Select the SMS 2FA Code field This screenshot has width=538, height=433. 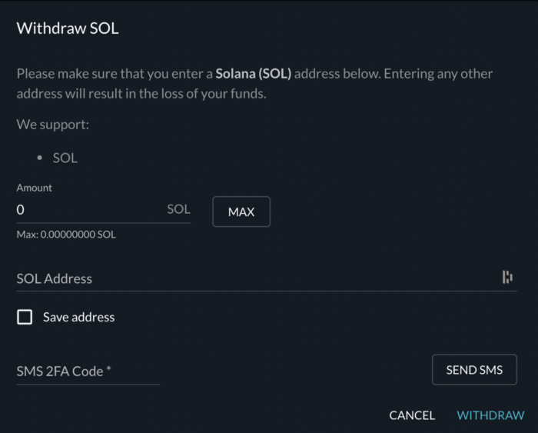88,371
